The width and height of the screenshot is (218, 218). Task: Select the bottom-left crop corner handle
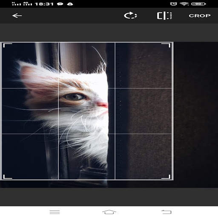pos(8,177)
